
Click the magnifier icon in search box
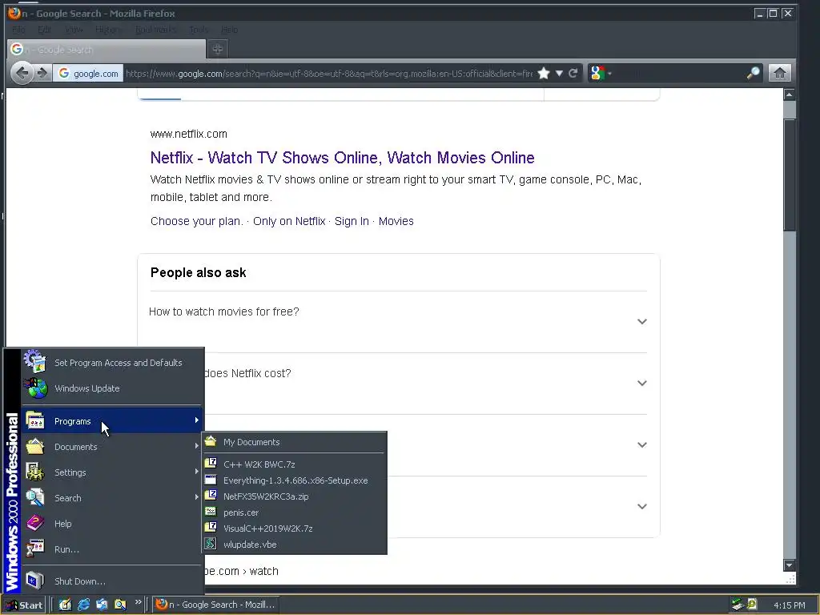[753, 73]
